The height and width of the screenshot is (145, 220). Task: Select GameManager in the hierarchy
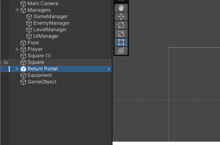pyautogui.click(x=51, y=16)
